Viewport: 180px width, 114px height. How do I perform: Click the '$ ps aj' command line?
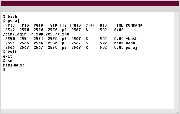point(11,21)
